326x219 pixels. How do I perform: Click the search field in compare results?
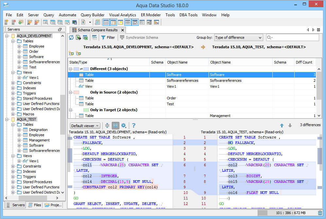293,37
